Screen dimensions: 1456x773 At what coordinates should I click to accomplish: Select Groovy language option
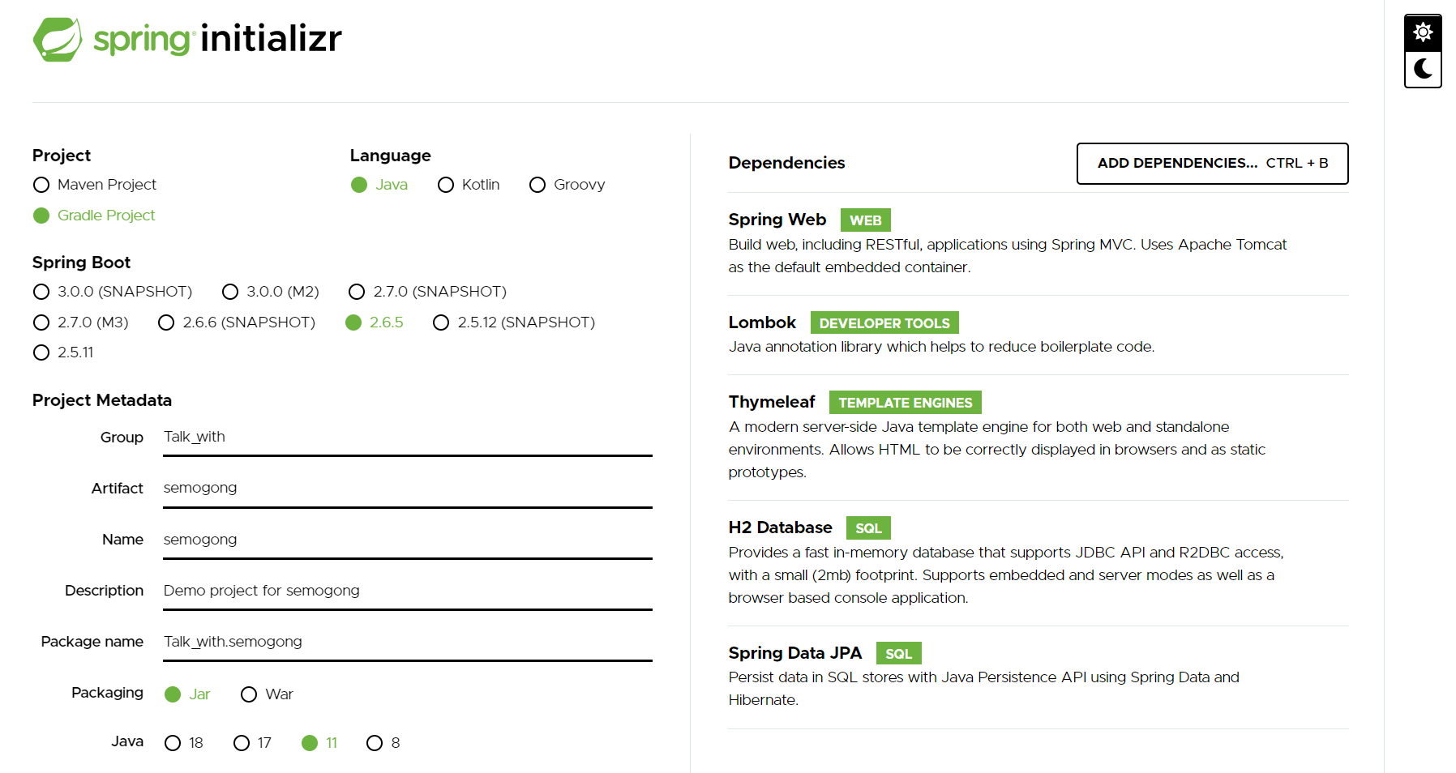click(x=567, y=185)
